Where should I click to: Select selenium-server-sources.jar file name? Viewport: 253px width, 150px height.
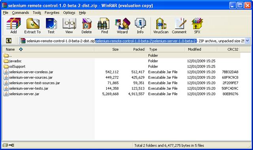click(x=31, y=77)
